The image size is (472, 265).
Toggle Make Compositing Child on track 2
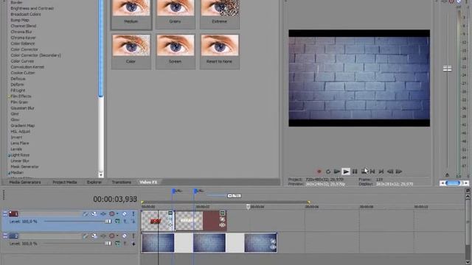(133, 244)
